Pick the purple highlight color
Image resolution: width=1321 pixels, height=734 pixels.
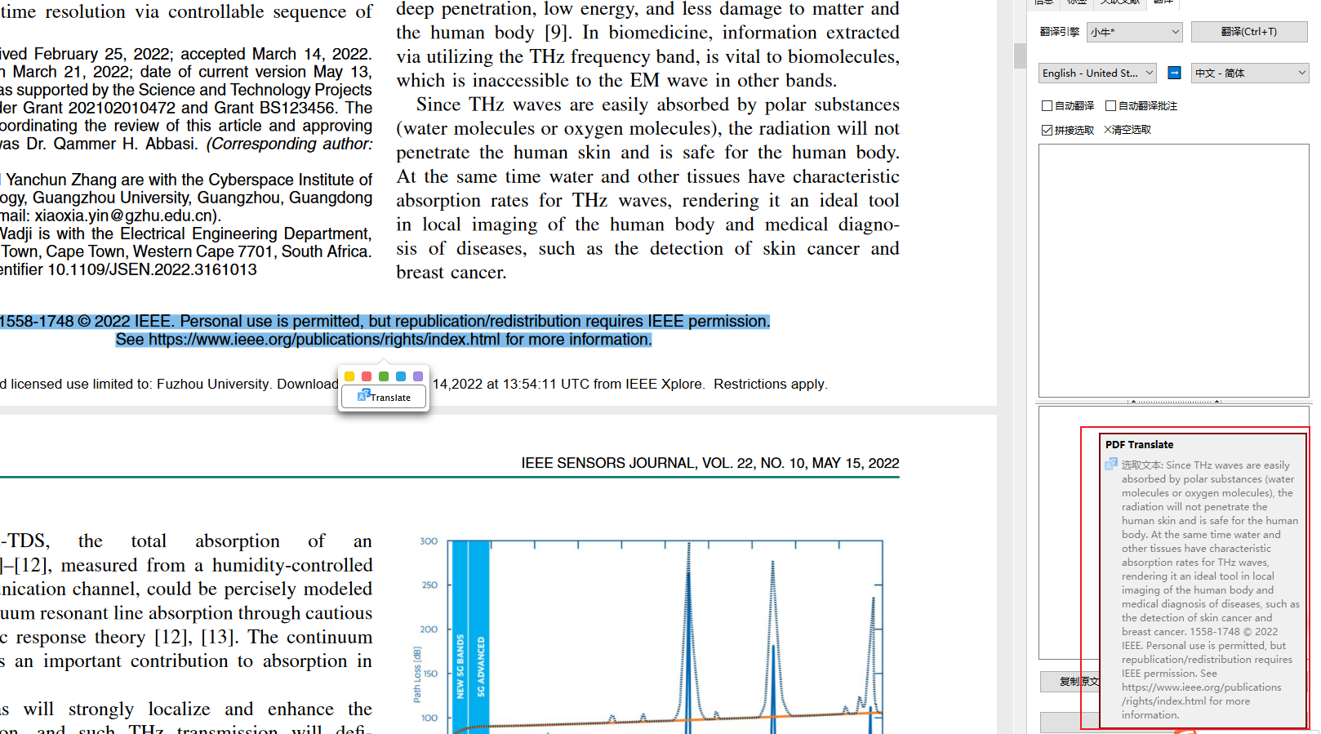(418, 376)
